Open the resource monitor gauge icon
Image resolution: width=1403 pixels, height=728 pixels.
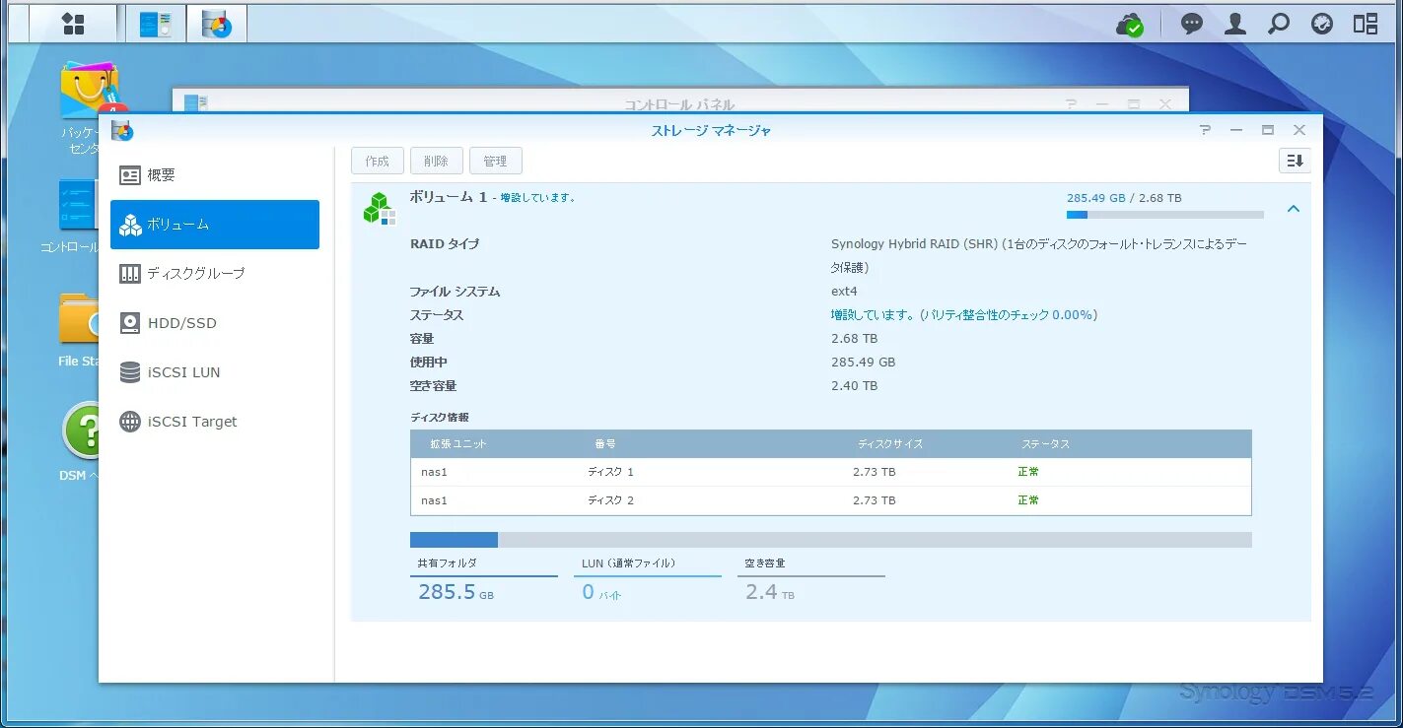[1322, 24]
